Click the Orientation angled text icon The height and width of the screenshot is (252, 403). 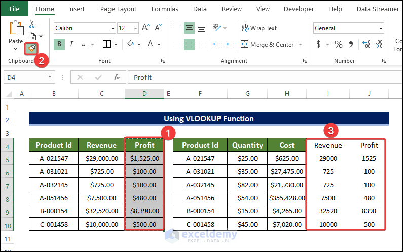[217, 27]
